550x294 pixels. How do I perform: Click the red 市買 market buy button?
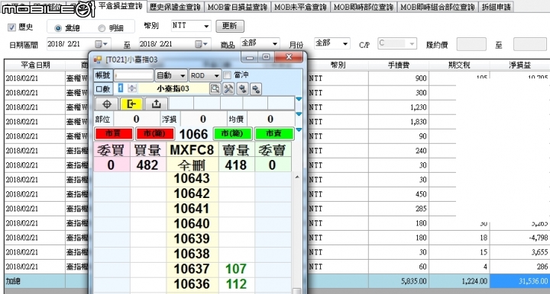[114, 133]
